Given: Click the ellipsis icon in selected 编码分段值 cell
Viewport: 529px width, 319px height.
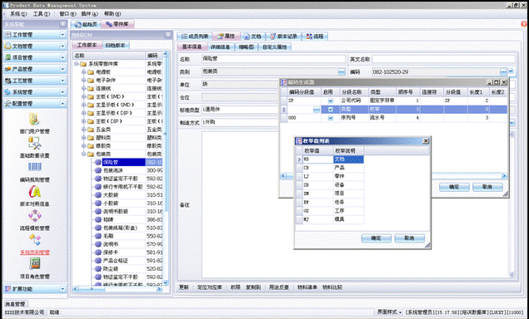Looking at the screenshot, I should 316,110.
